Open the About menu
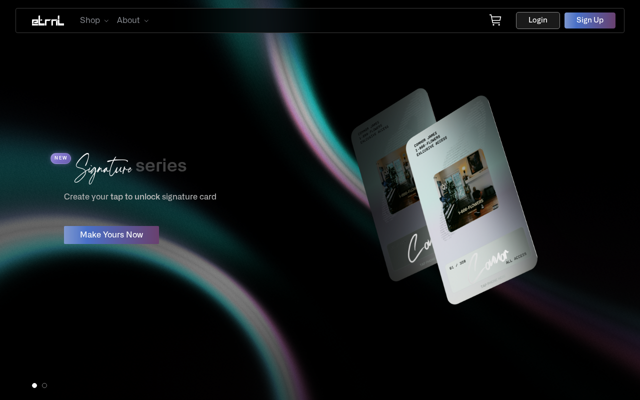Viewport: 640px width, 400px height. click(x=128, y=20)
